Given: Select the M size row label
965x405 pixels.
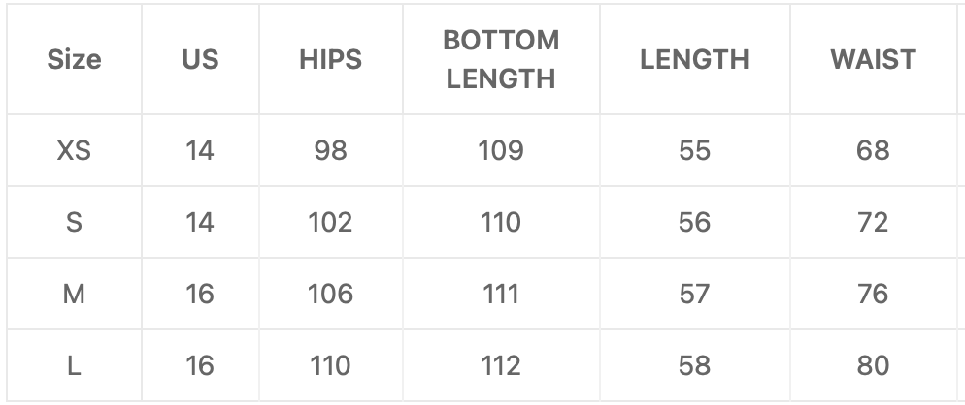Looking at the screenshot, I should pyautogui.click(x=74, y=294).
